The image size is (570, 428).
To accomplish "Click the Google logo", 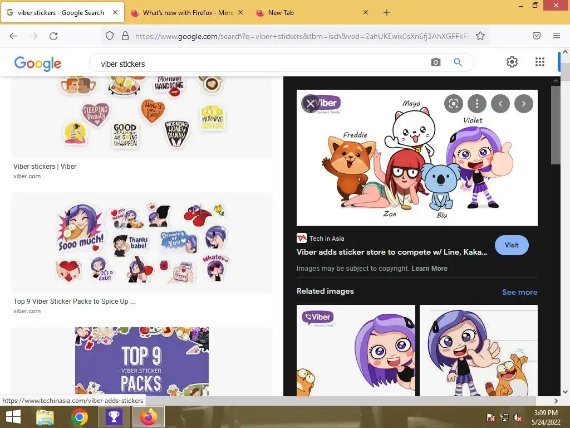I will tap(38, 64).
